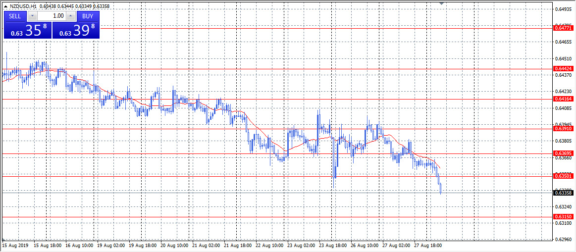Select the red 0.63910 price level label
Image resolution: width=576 pixels, height=252 pixels.
[562, 129]
